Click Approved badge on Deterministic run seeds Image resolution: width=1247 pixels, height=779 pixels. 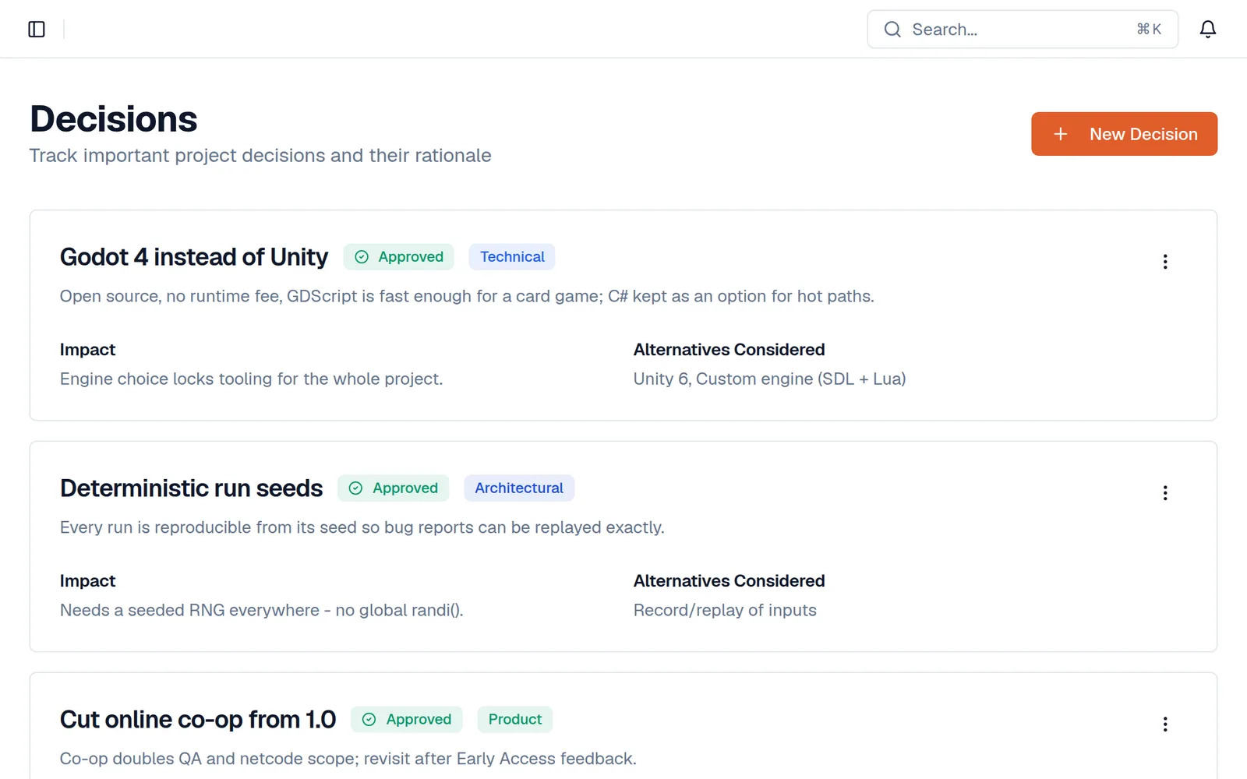pyautogui.click(x=394, y=488)
